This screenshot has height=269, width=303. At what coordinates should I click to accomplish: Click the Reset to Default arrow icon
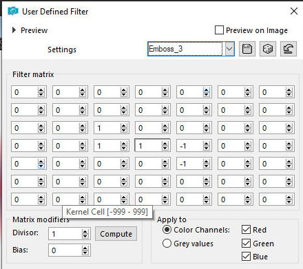tap(289, 49)
